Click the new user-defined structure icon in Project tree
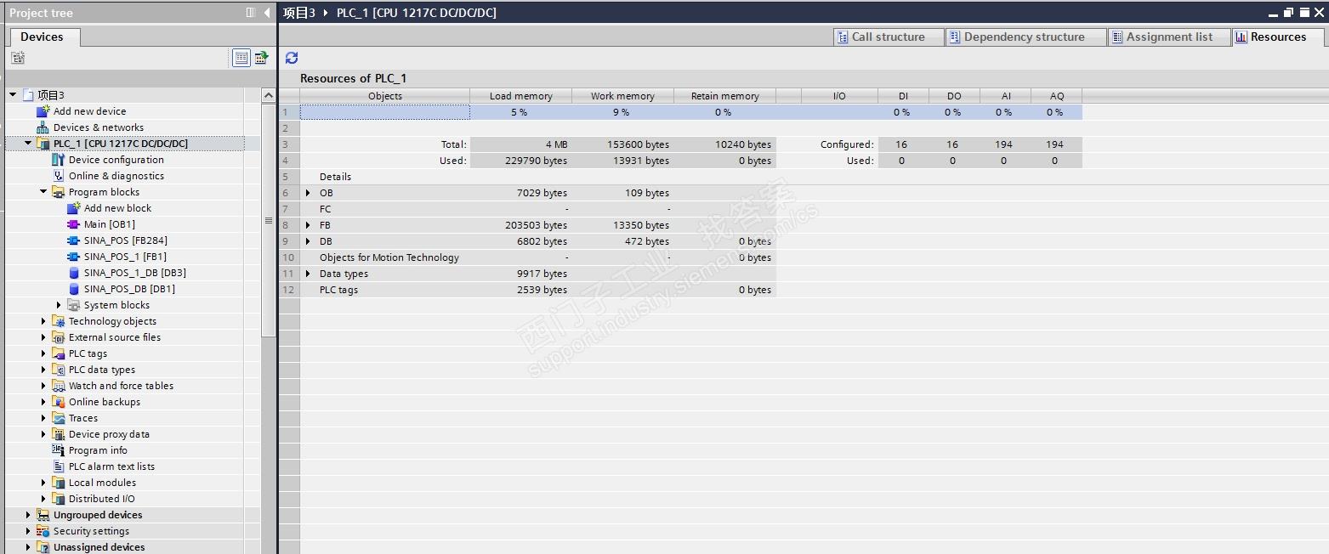 point(18,58)
